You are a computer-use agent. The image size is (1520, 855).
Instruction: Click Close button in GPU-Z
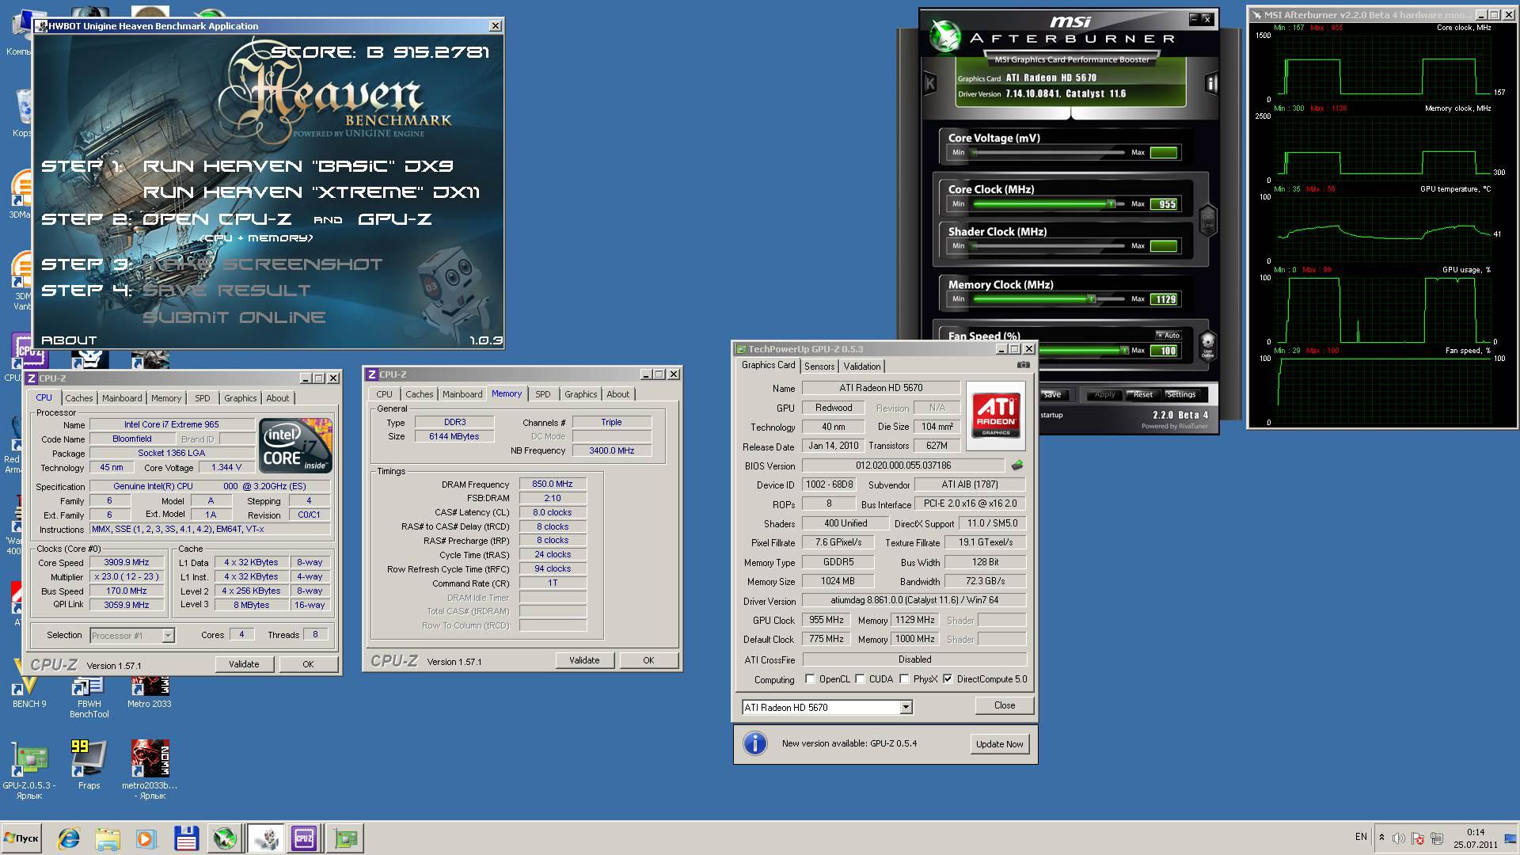point(1005,705)
